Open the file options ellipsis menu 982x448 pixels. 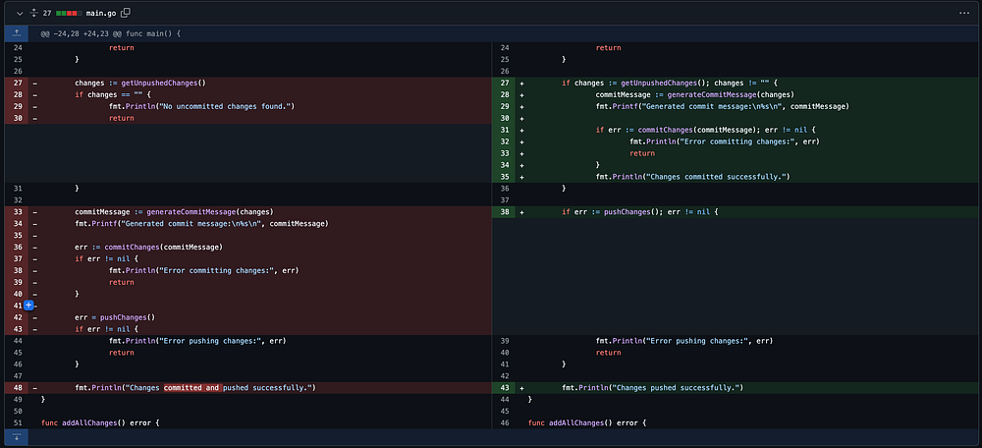963,13
